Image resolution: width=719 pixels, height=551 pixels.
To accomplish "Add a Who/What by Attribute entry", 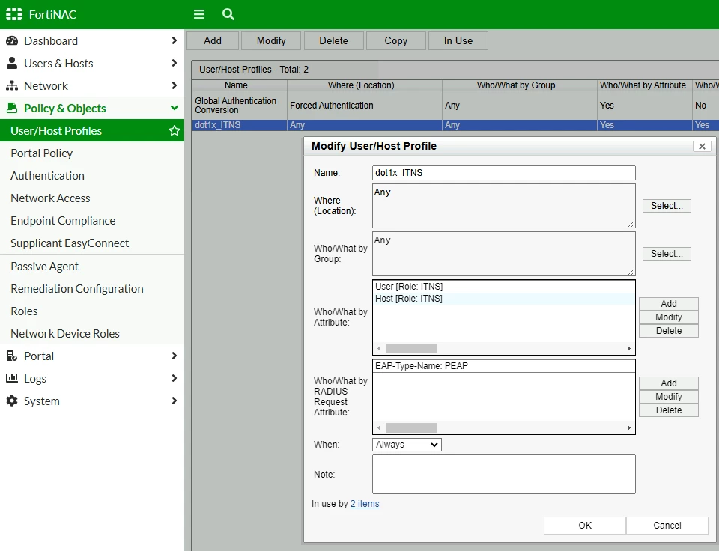I will tap(669, 304).
